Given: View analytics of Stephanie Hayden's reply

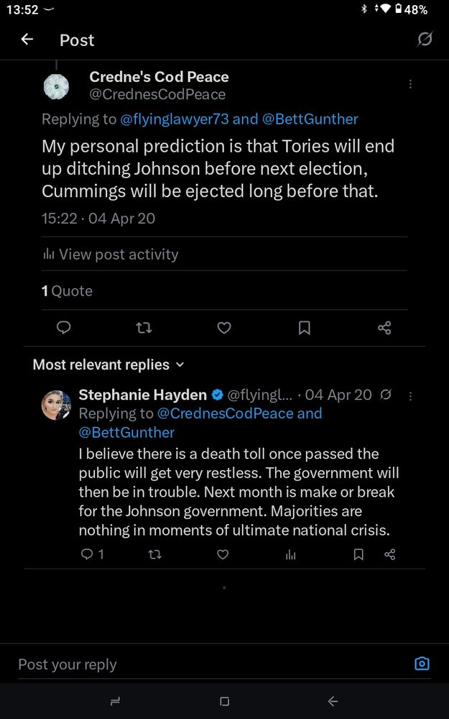Looking at the screenshot, I should [291, 554].
